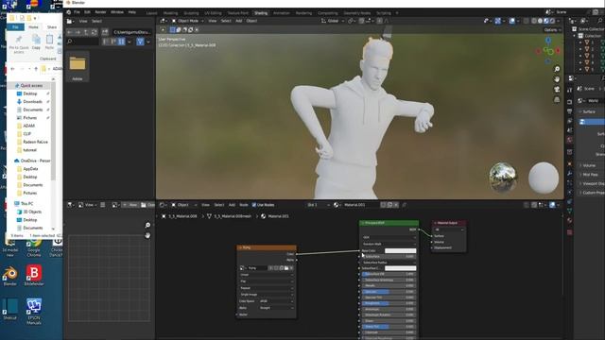
Task: Expand the Mist Pass panel
Action: click(590, 175)
